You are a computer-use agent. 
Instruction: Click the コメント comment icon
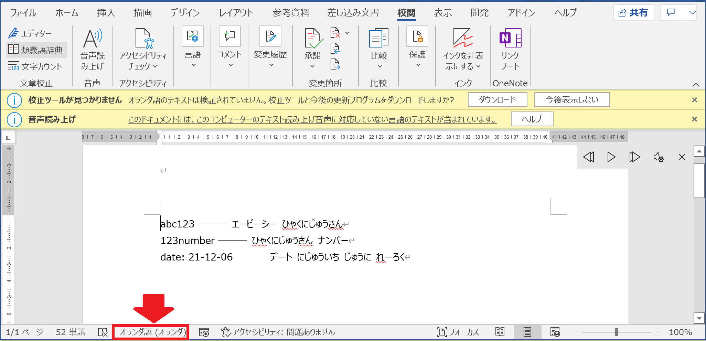(229, 36)
